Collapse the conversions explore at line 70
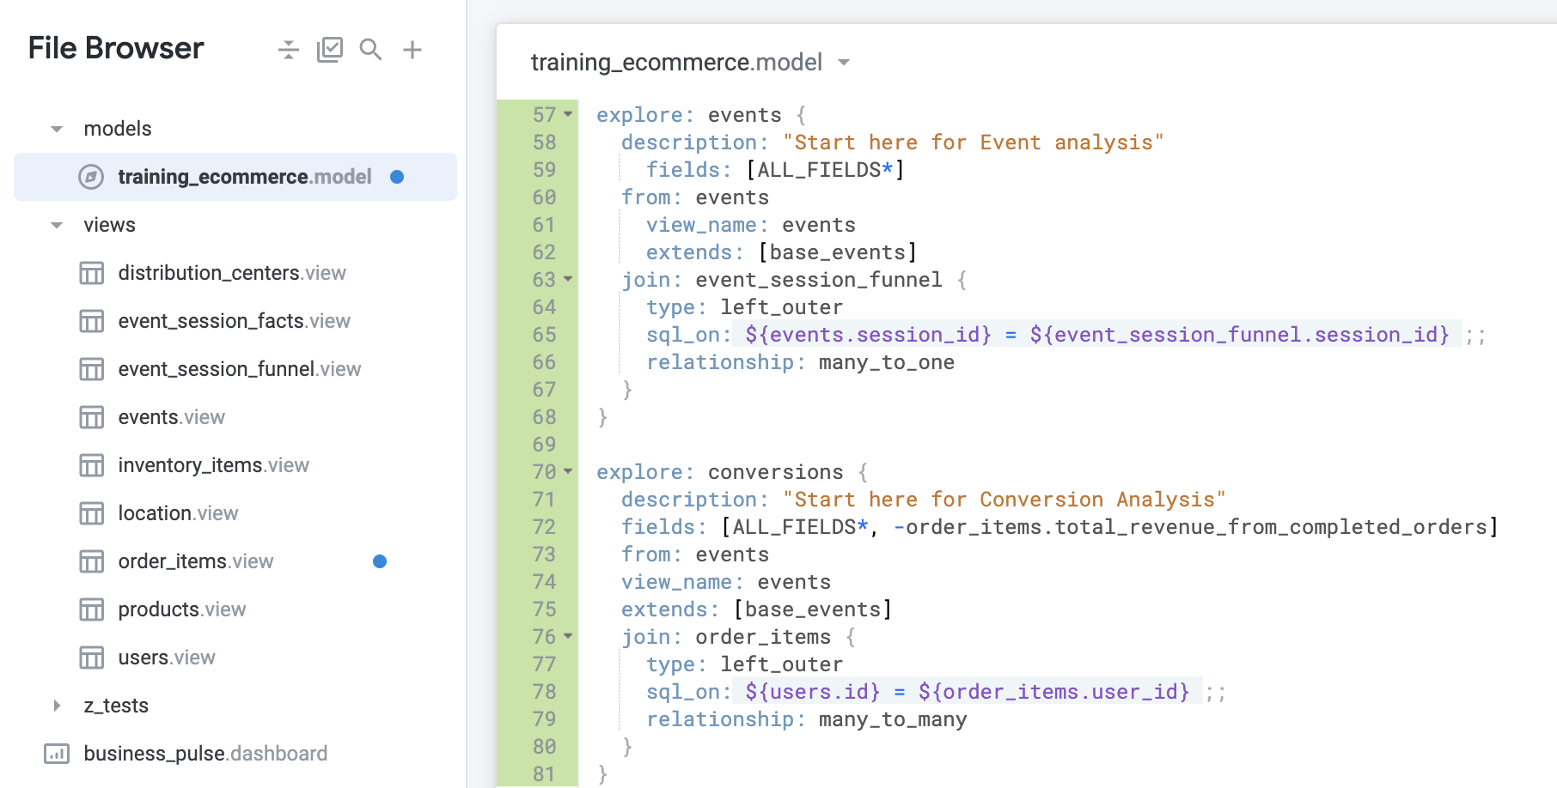 pos(566,471)
